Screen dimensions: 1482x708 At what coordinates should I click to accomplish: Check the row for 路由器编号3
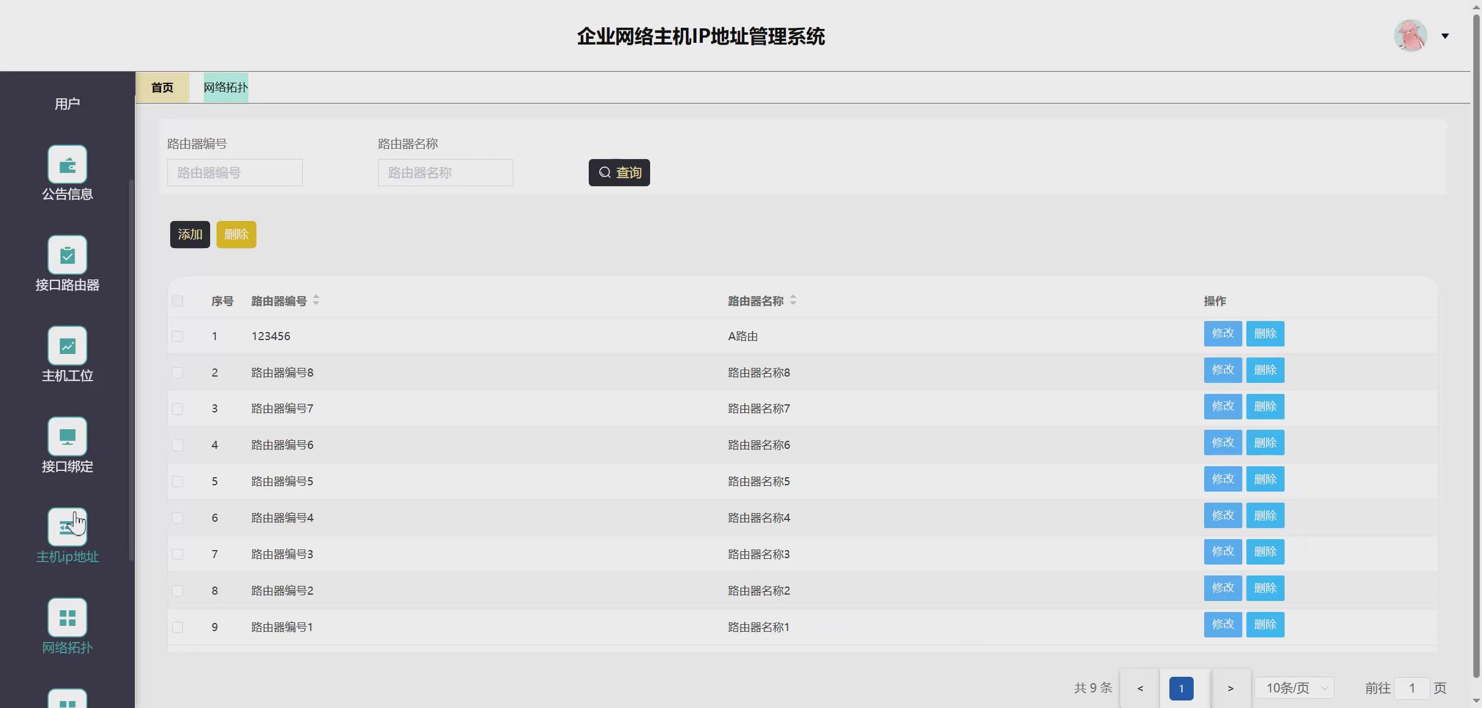tap(178, 555)
